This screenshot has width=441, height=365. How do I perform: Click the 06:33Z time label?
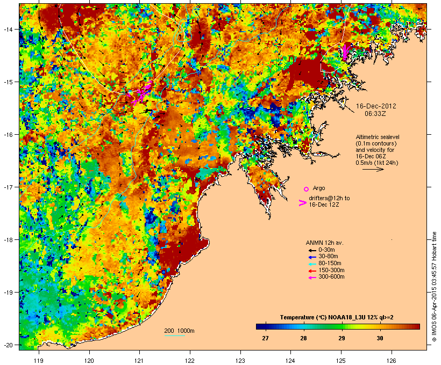point(375,114)
